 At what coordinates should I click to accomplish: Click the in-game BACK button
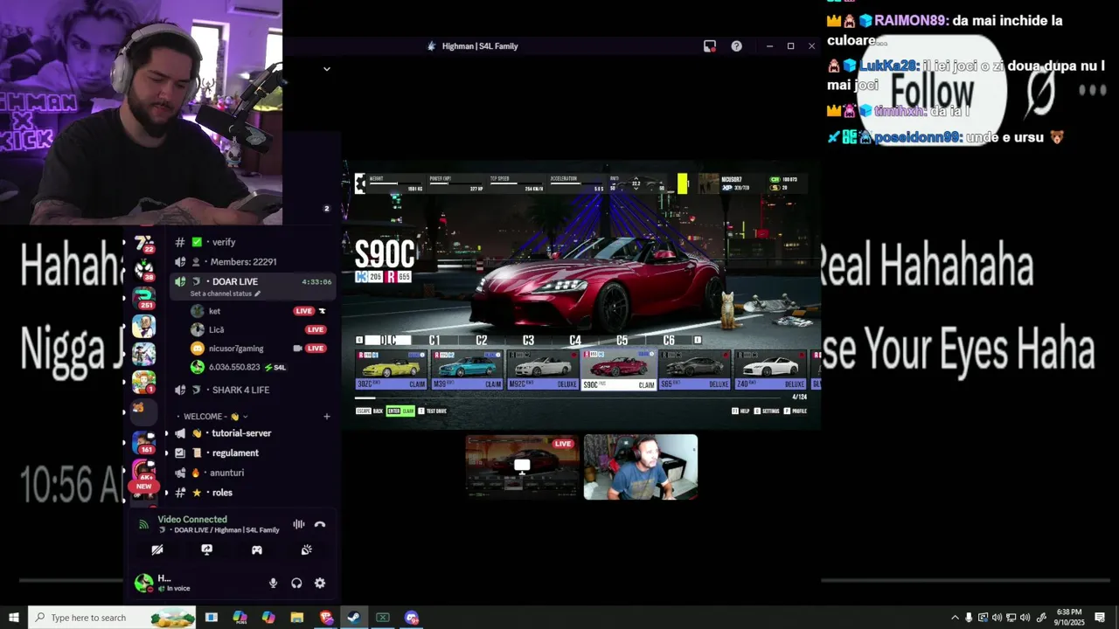(370, 411)
